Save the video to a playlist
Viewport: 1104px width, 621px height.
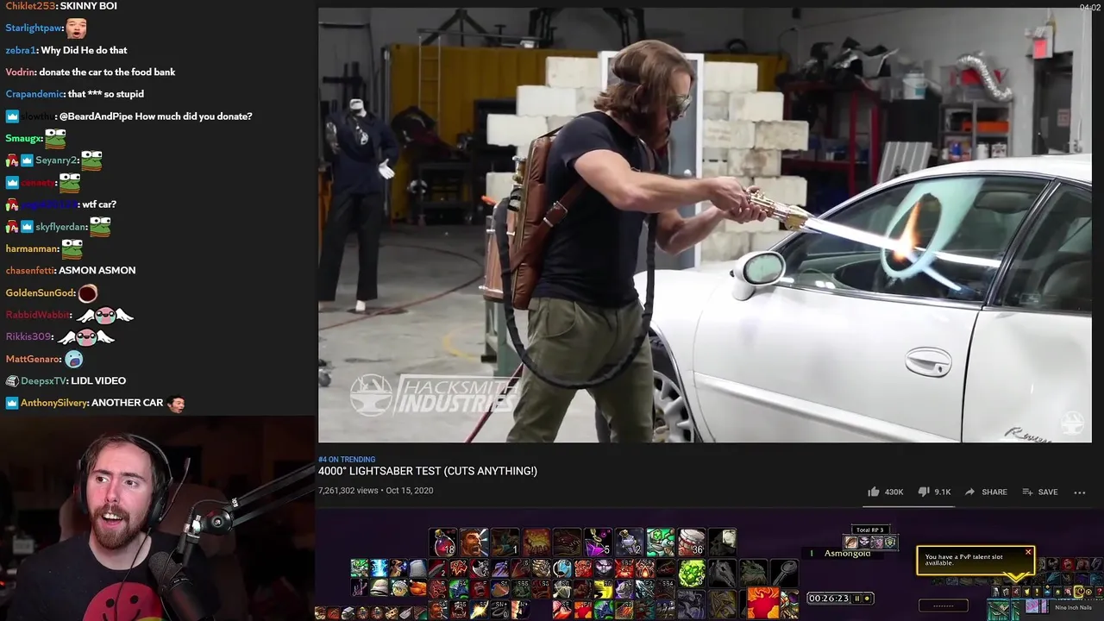[1039, 492]
